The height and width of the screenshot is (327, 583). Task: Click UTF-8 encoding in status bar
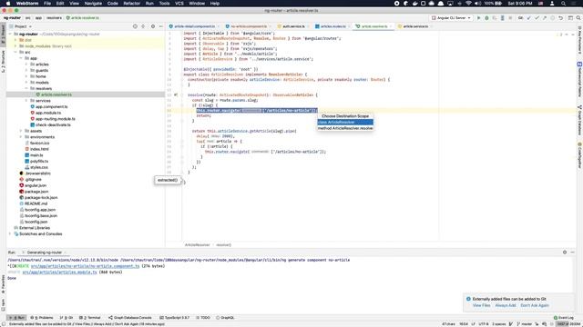point(484,324)
